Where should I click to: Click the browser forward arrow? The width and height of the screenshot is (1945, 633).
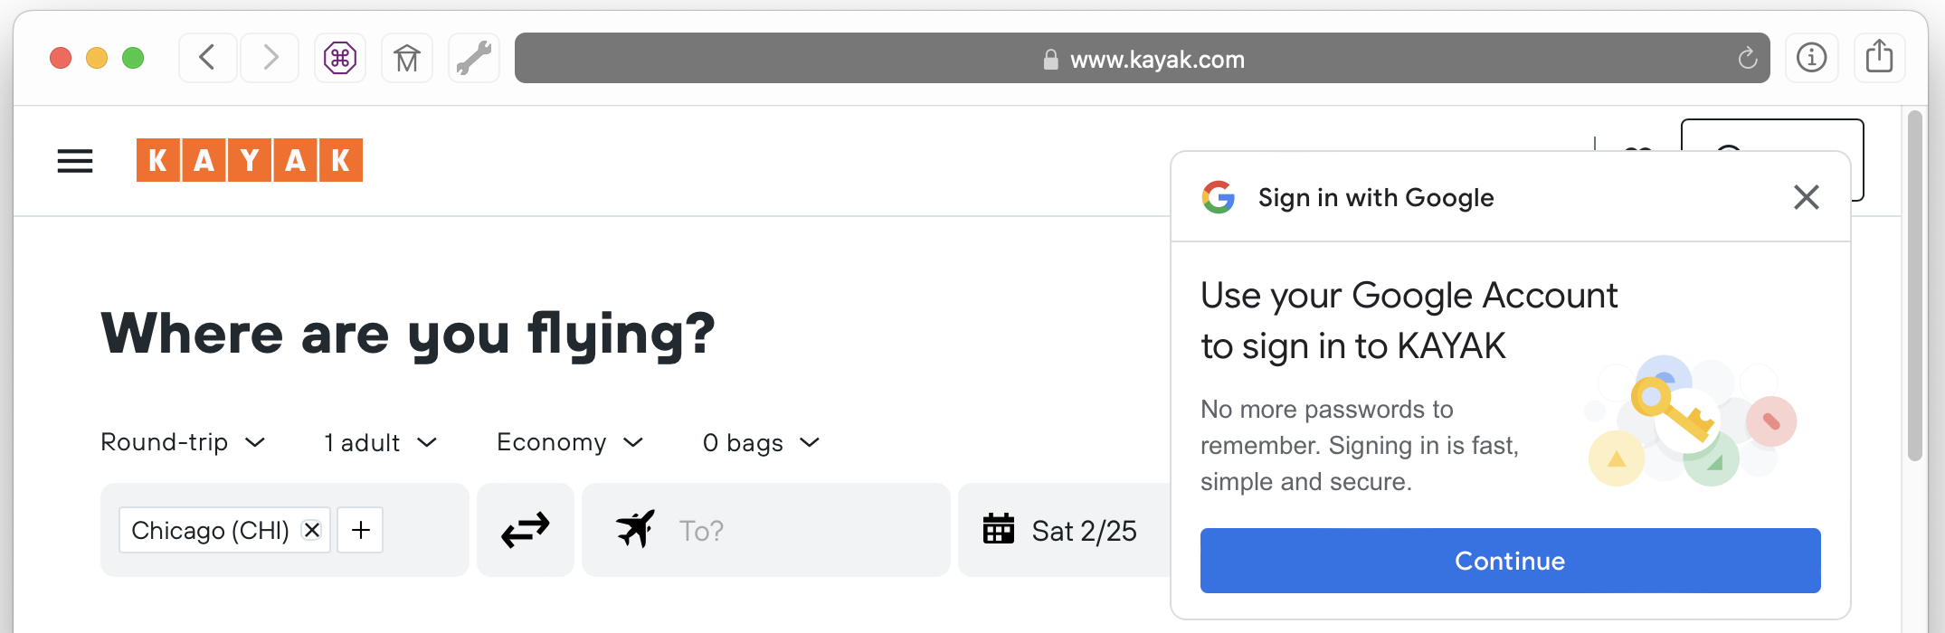coord(270,58)
